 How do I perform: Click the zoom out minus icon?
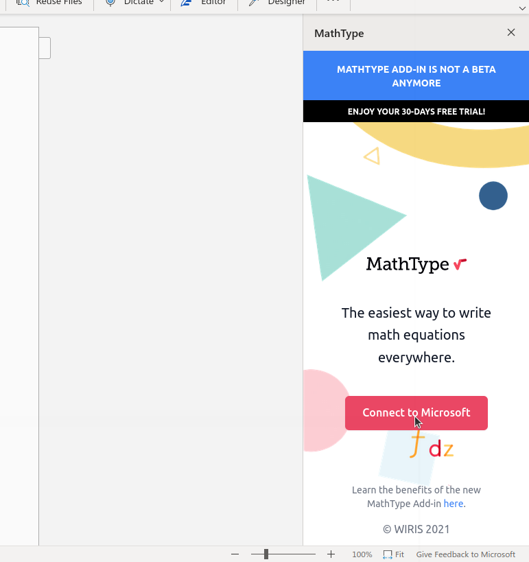[x=235, y=554]
